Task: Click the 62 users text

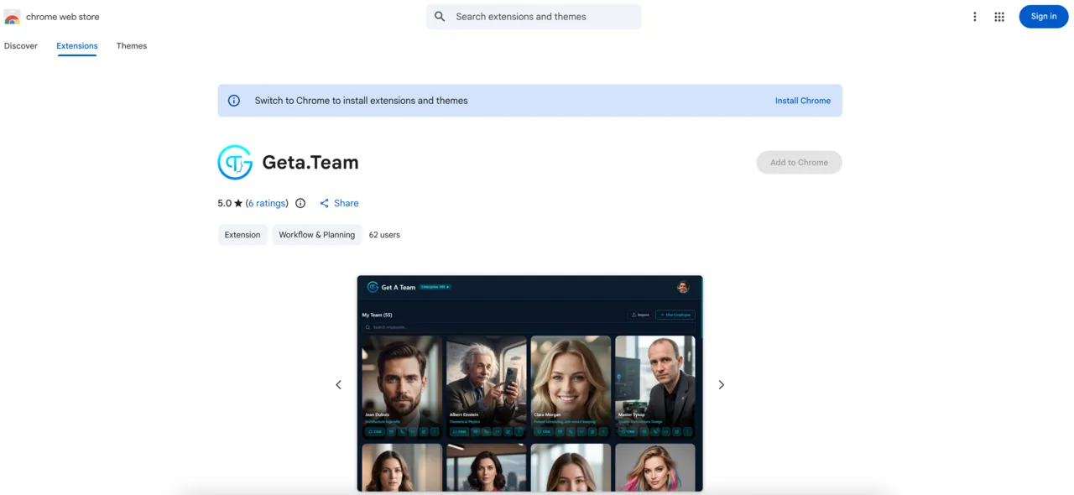Action: 384,235
